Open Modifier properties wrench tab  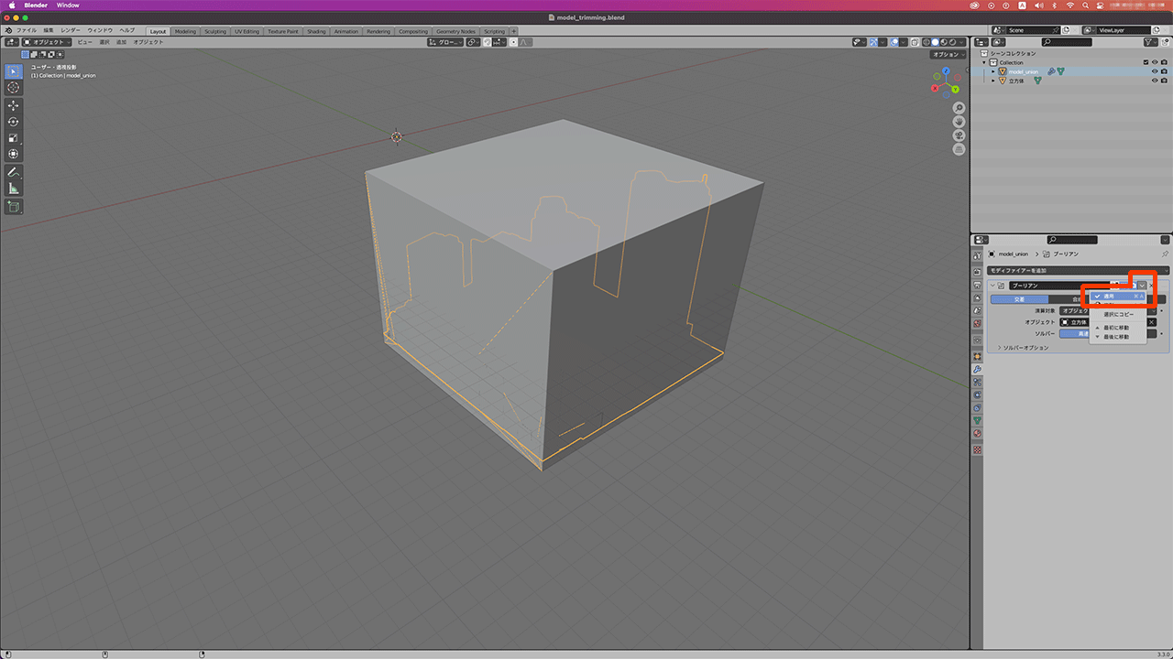pos(977,369)
